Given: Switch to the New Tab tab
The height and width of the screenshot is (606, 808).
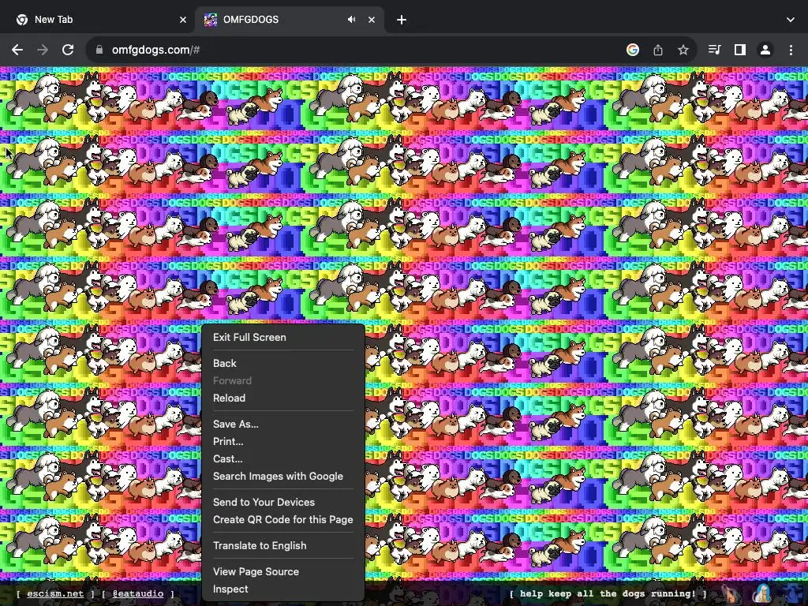Looking at the screenshot, I should pyautogui.click(x=98, y=20).
